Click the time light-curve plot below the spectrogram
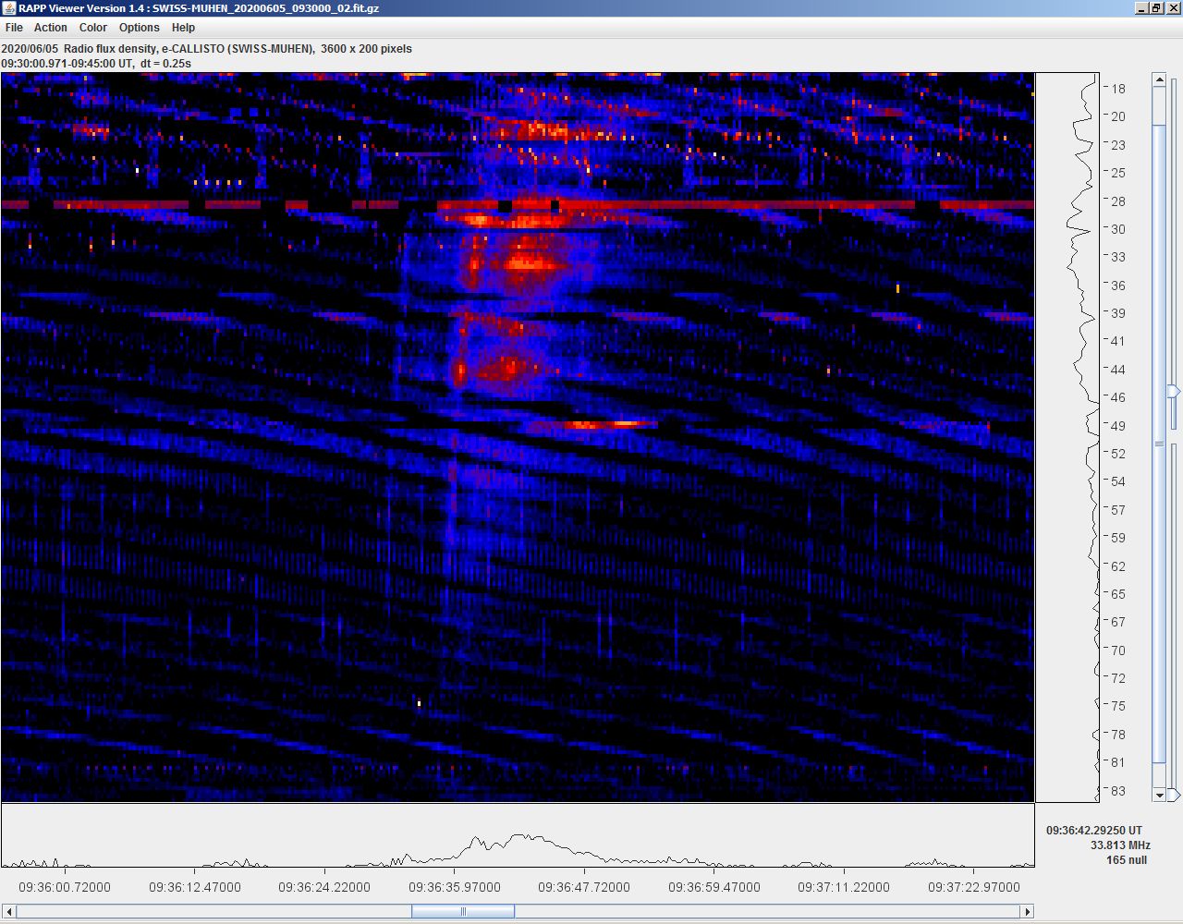Viewport: 1183px width, 924px height. pos(518,835)
